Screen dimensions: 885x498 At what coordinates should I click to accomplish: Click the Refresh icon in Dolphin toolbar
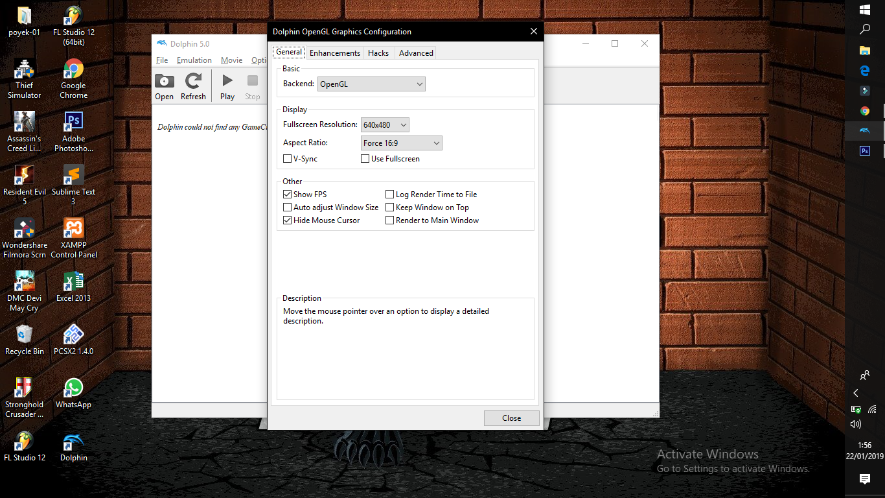193,86
